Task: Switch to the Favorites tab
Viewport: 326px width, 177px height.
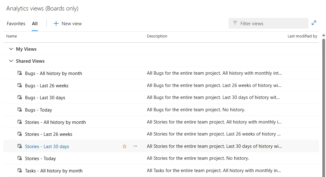Action: [16, 24]
